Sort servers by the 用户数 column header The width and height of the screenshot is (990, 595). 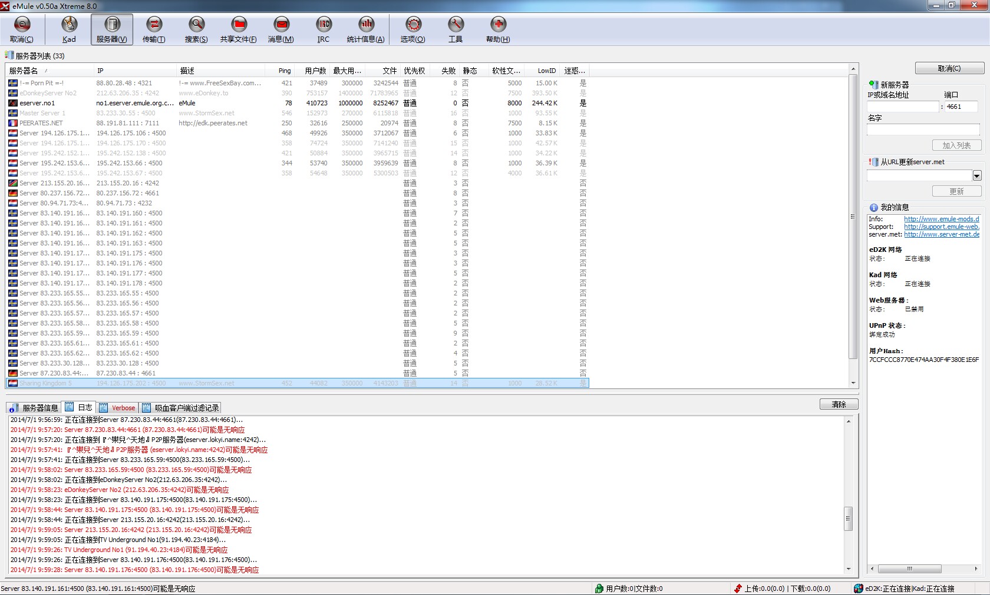pos(312,71)
